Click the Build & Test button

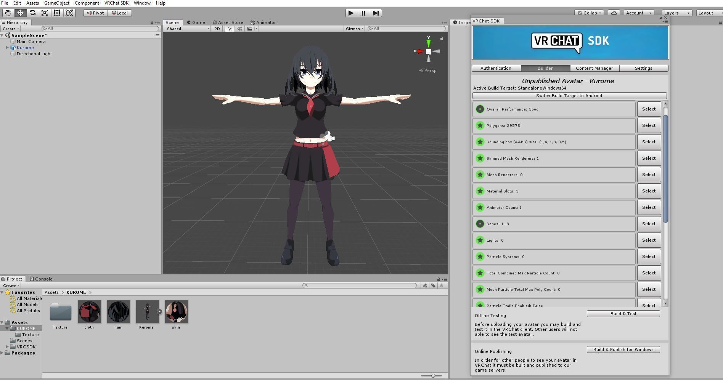623,314
